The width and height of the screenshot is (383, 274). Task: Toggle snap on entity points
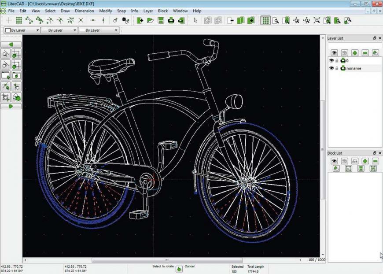pyautogui.click(x=40, y=20)
